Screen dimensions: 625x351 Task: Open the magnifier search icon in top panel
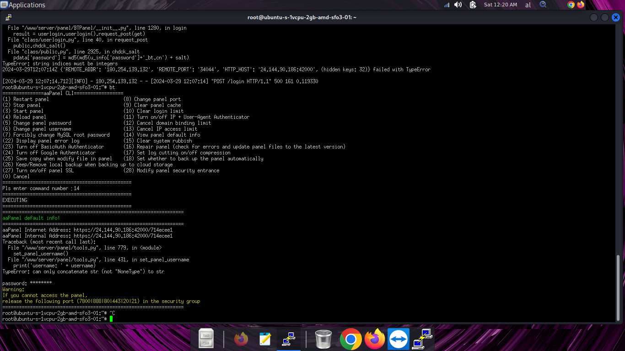point(543,5)
